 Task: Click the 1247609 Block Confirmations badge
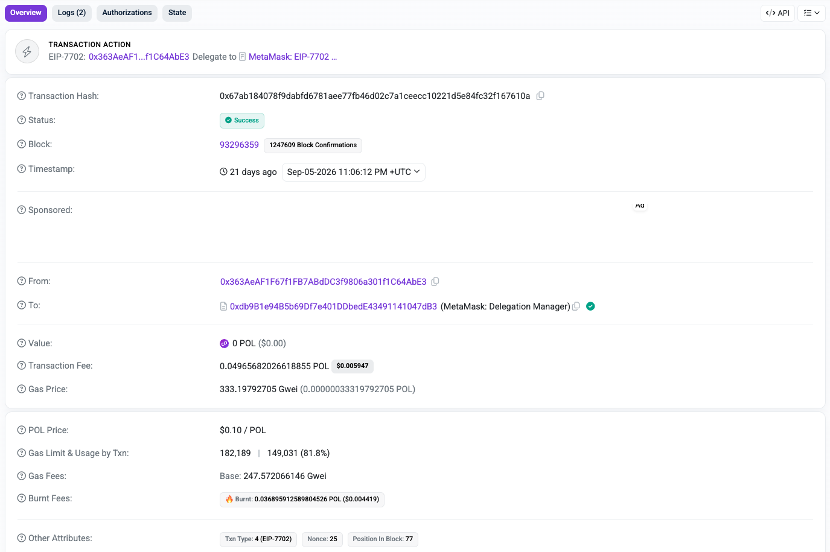[x=313, y=145]
